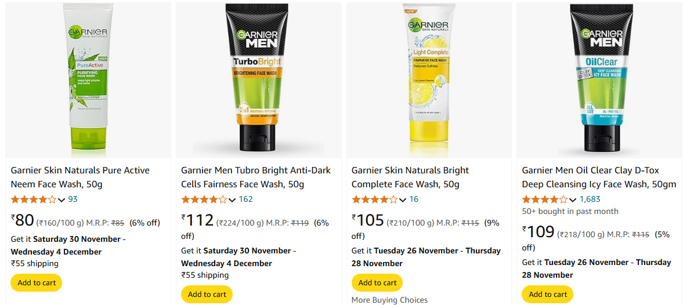Add Bright Complete Face Wash to cart
This screenshot has width=683, height=305.
[x=377, y=283]
